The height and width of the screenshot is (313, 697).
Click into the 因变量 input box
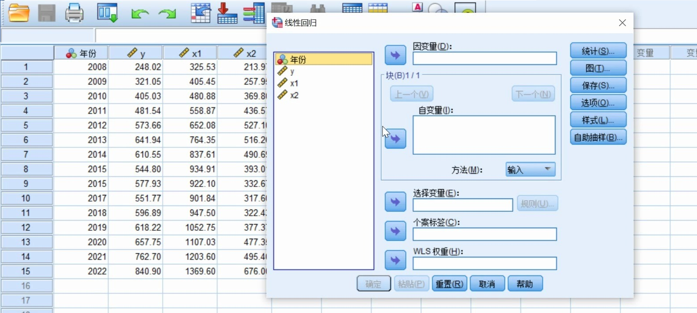point(485,58)
